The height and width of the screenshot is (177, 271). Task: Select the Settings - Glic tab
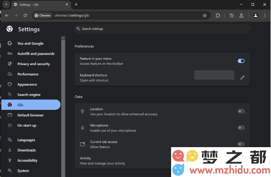click(x=41, y=5)
